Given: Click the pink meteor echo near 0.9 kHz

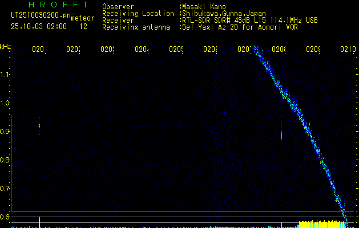Looking at the screenshot, I should (x=39, y=125).
